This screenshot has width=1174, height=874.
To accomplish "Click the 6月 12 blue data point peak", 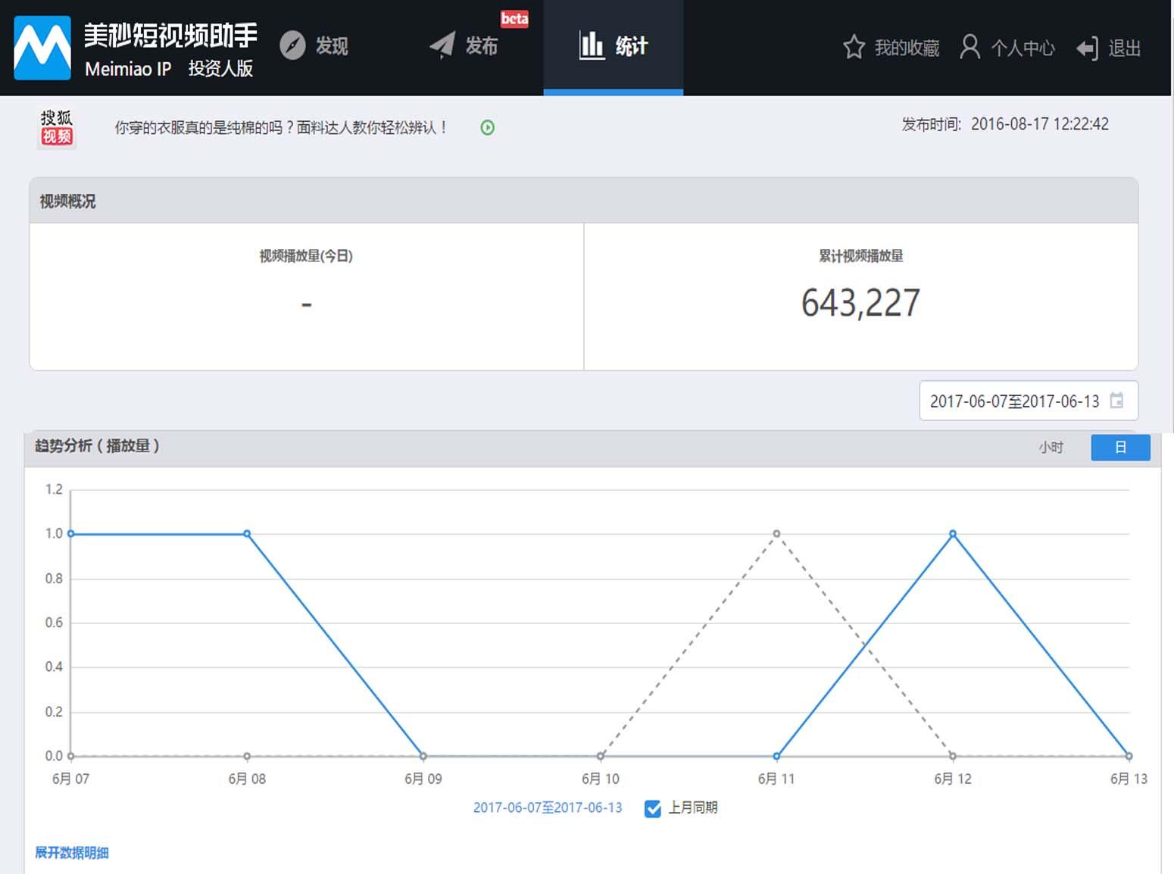I will click(953, 534).
